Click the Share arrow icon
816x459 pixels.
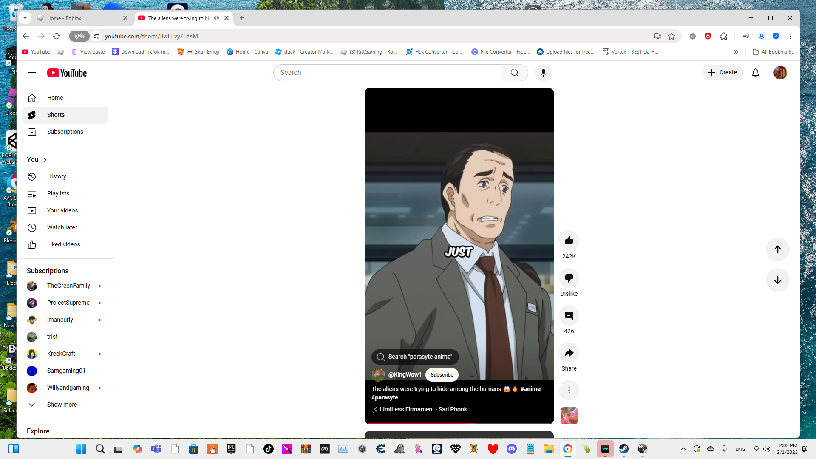pos(569,353)
